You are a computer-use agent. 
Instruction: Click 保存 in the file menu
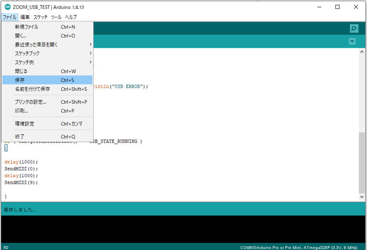(x=48, y=80)
